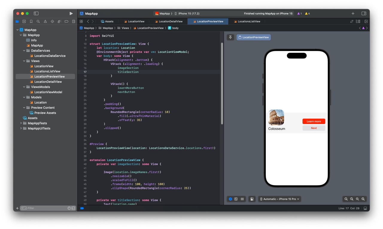383x229 pixels.
Task: Click the Related Items grid icon
Action: [x=81, y=22]
